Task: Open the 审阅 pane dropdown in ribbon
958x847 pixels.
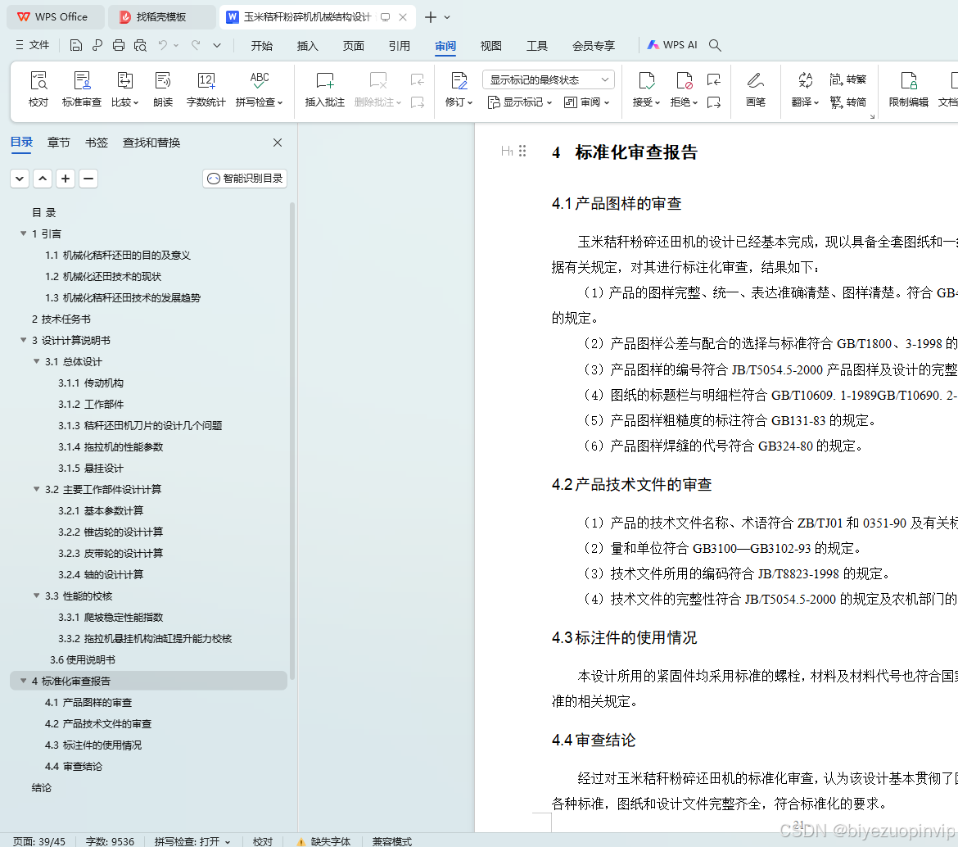Action: pyautogui.click(x=586, y=102)
